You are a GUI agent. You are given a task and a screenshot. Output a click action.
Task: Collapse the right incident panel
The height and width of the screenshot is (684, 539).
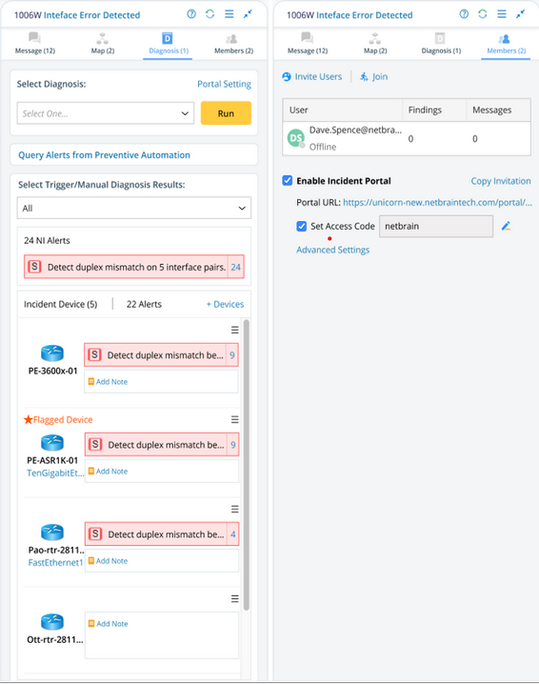[520, 14]
